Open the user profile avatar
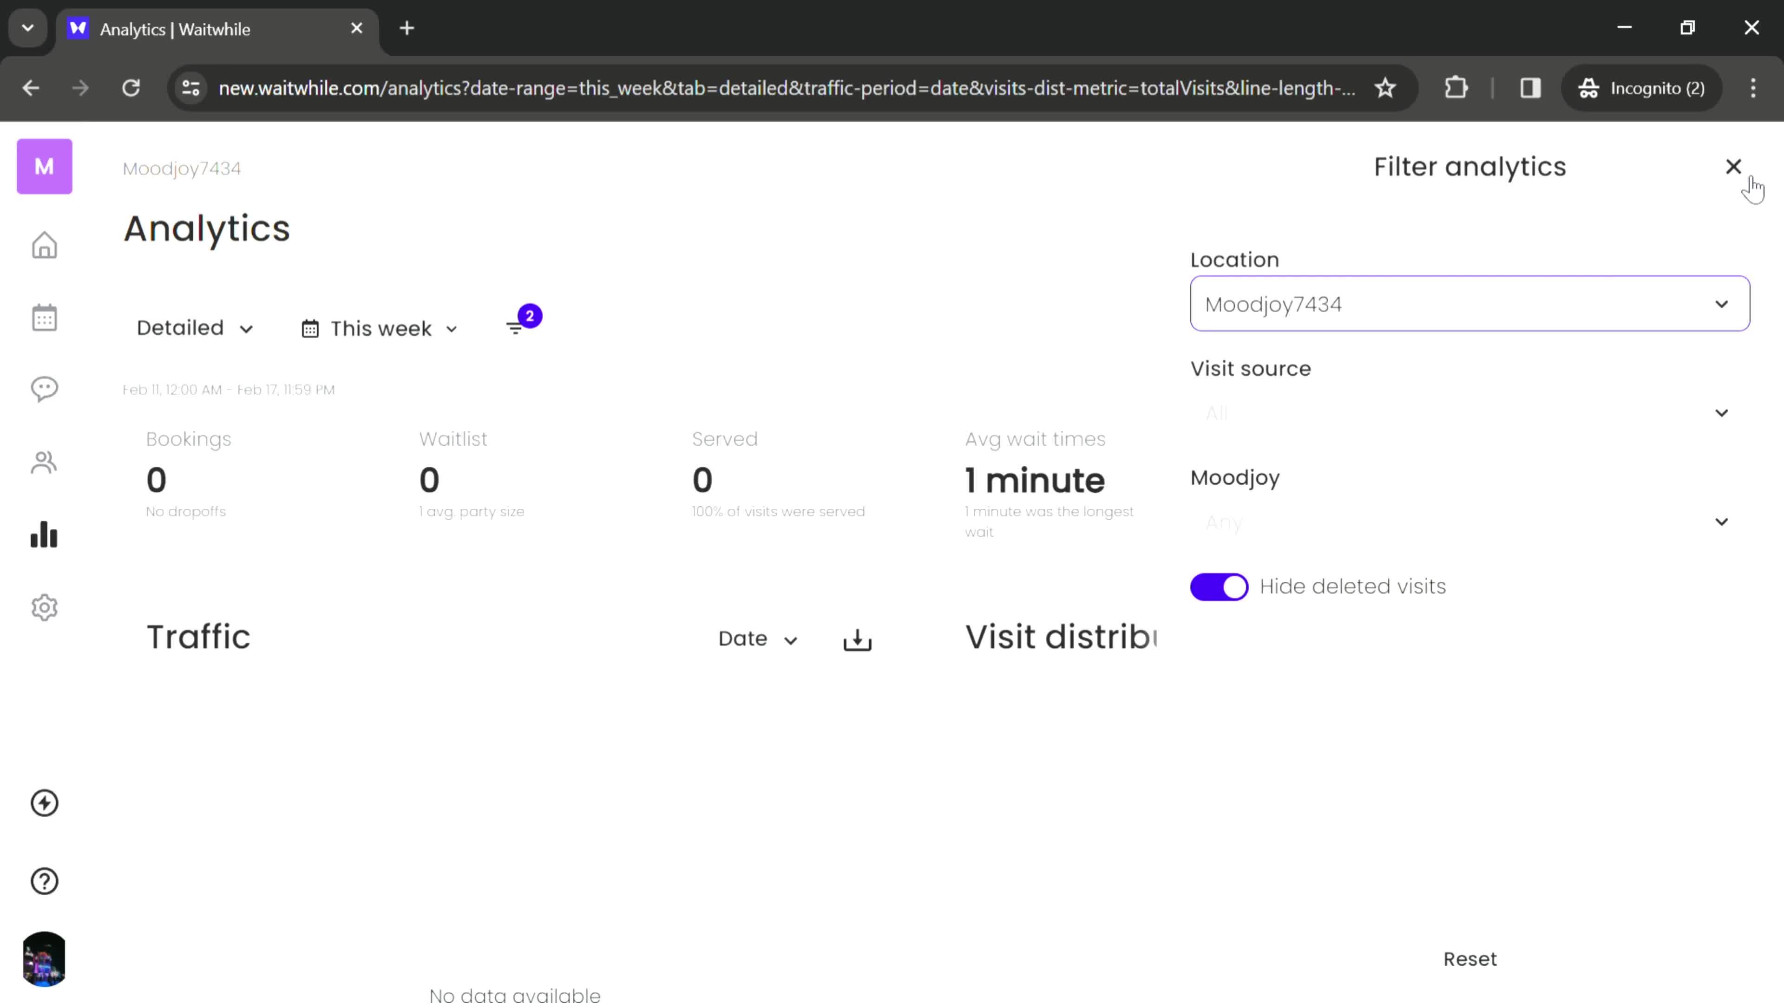Screen dimensions: 1784x1003 [x=44, y=959]
